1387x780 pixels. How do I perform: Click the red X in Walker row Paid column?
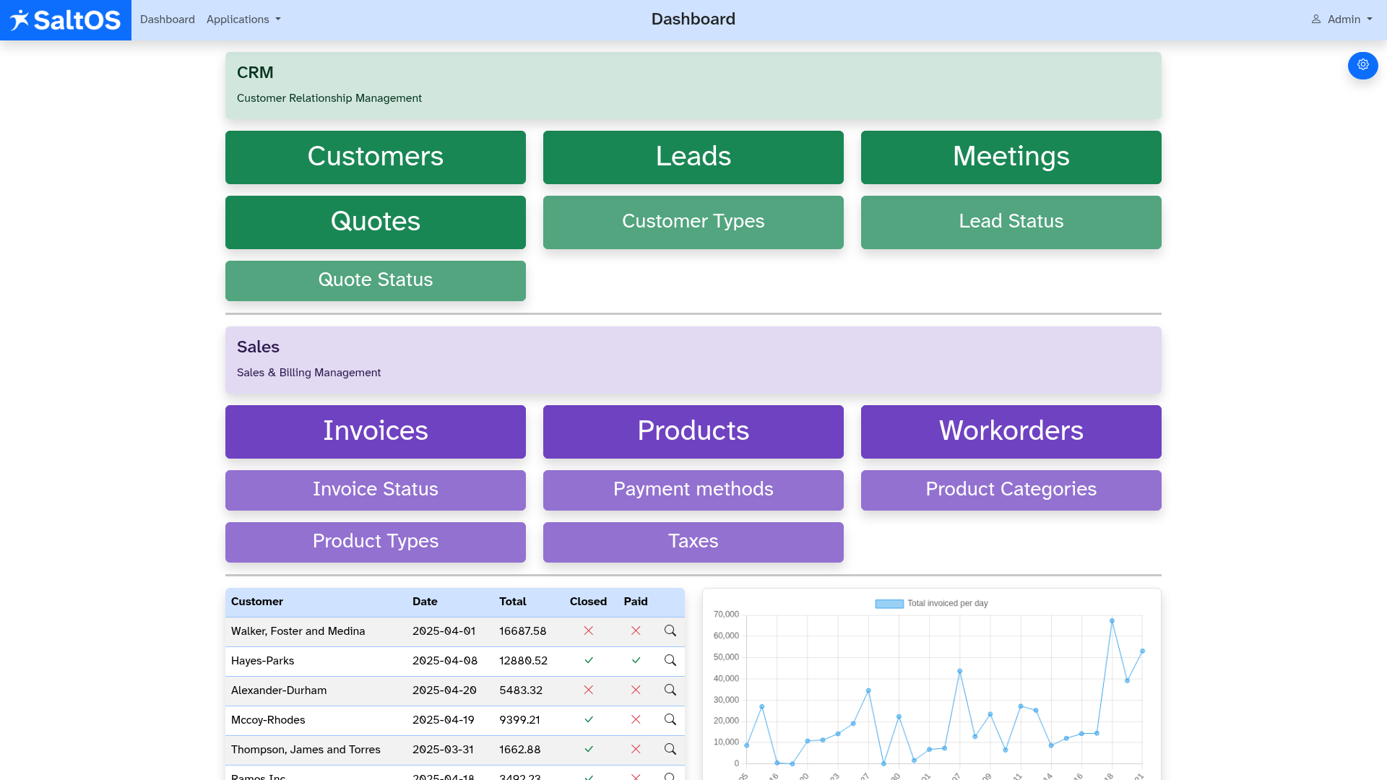click(x=636, y=630)
